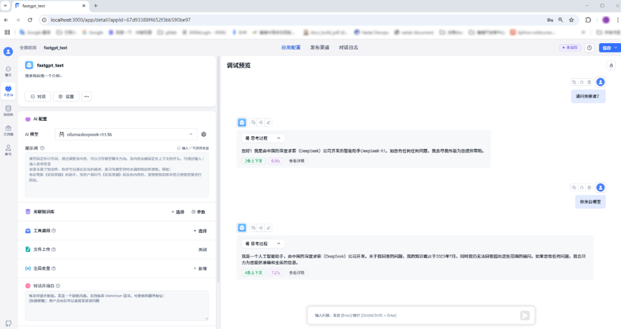621x329 pixels.
Task: Open the save history clock icon
Action: click(589, 48)
